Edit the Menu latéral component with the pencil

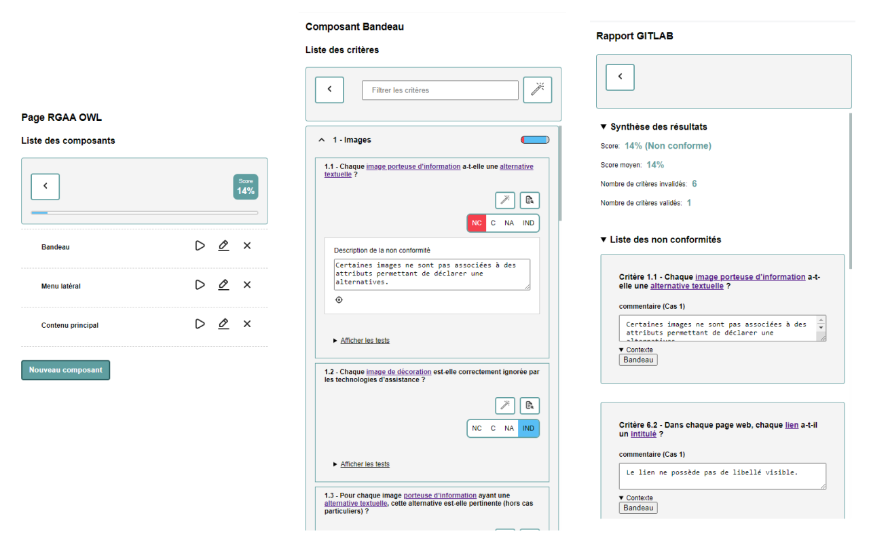[x=223, y=285]
